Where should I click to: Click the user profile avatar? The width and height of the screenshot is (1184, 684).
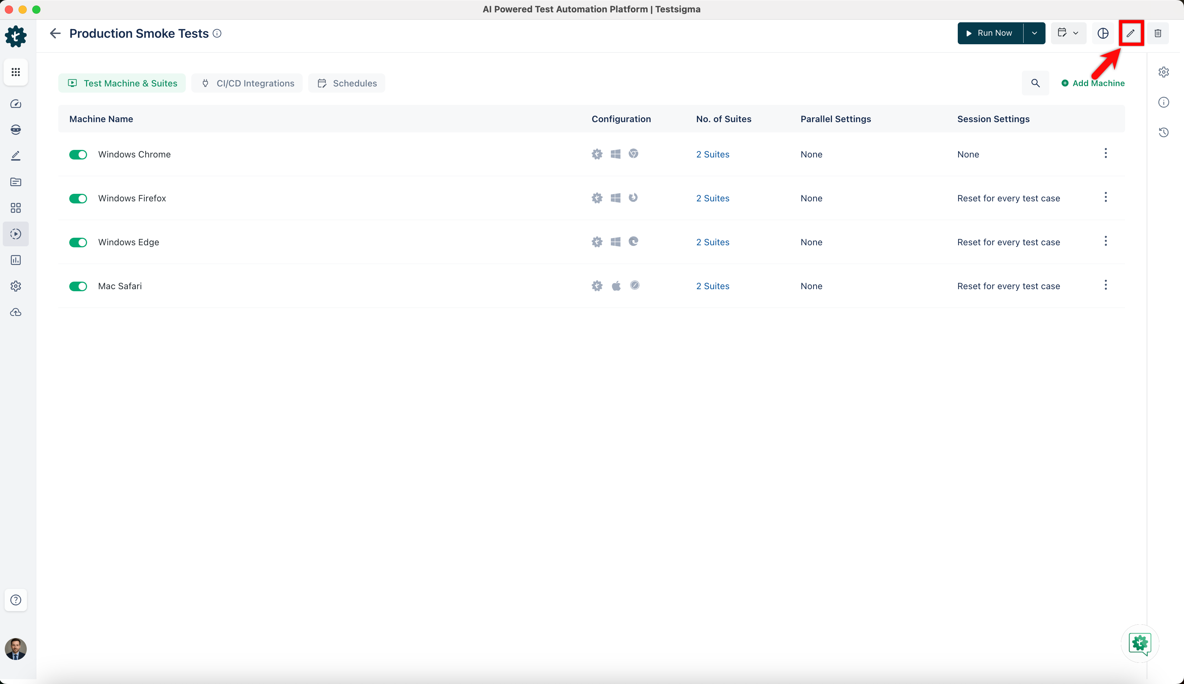coord(15,649)
